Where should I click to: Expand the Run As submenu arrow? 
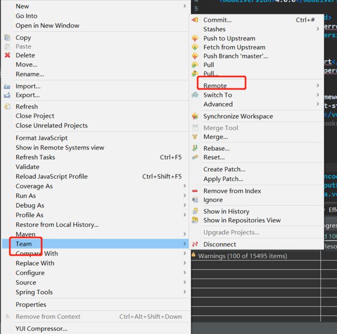click(185, 196)
